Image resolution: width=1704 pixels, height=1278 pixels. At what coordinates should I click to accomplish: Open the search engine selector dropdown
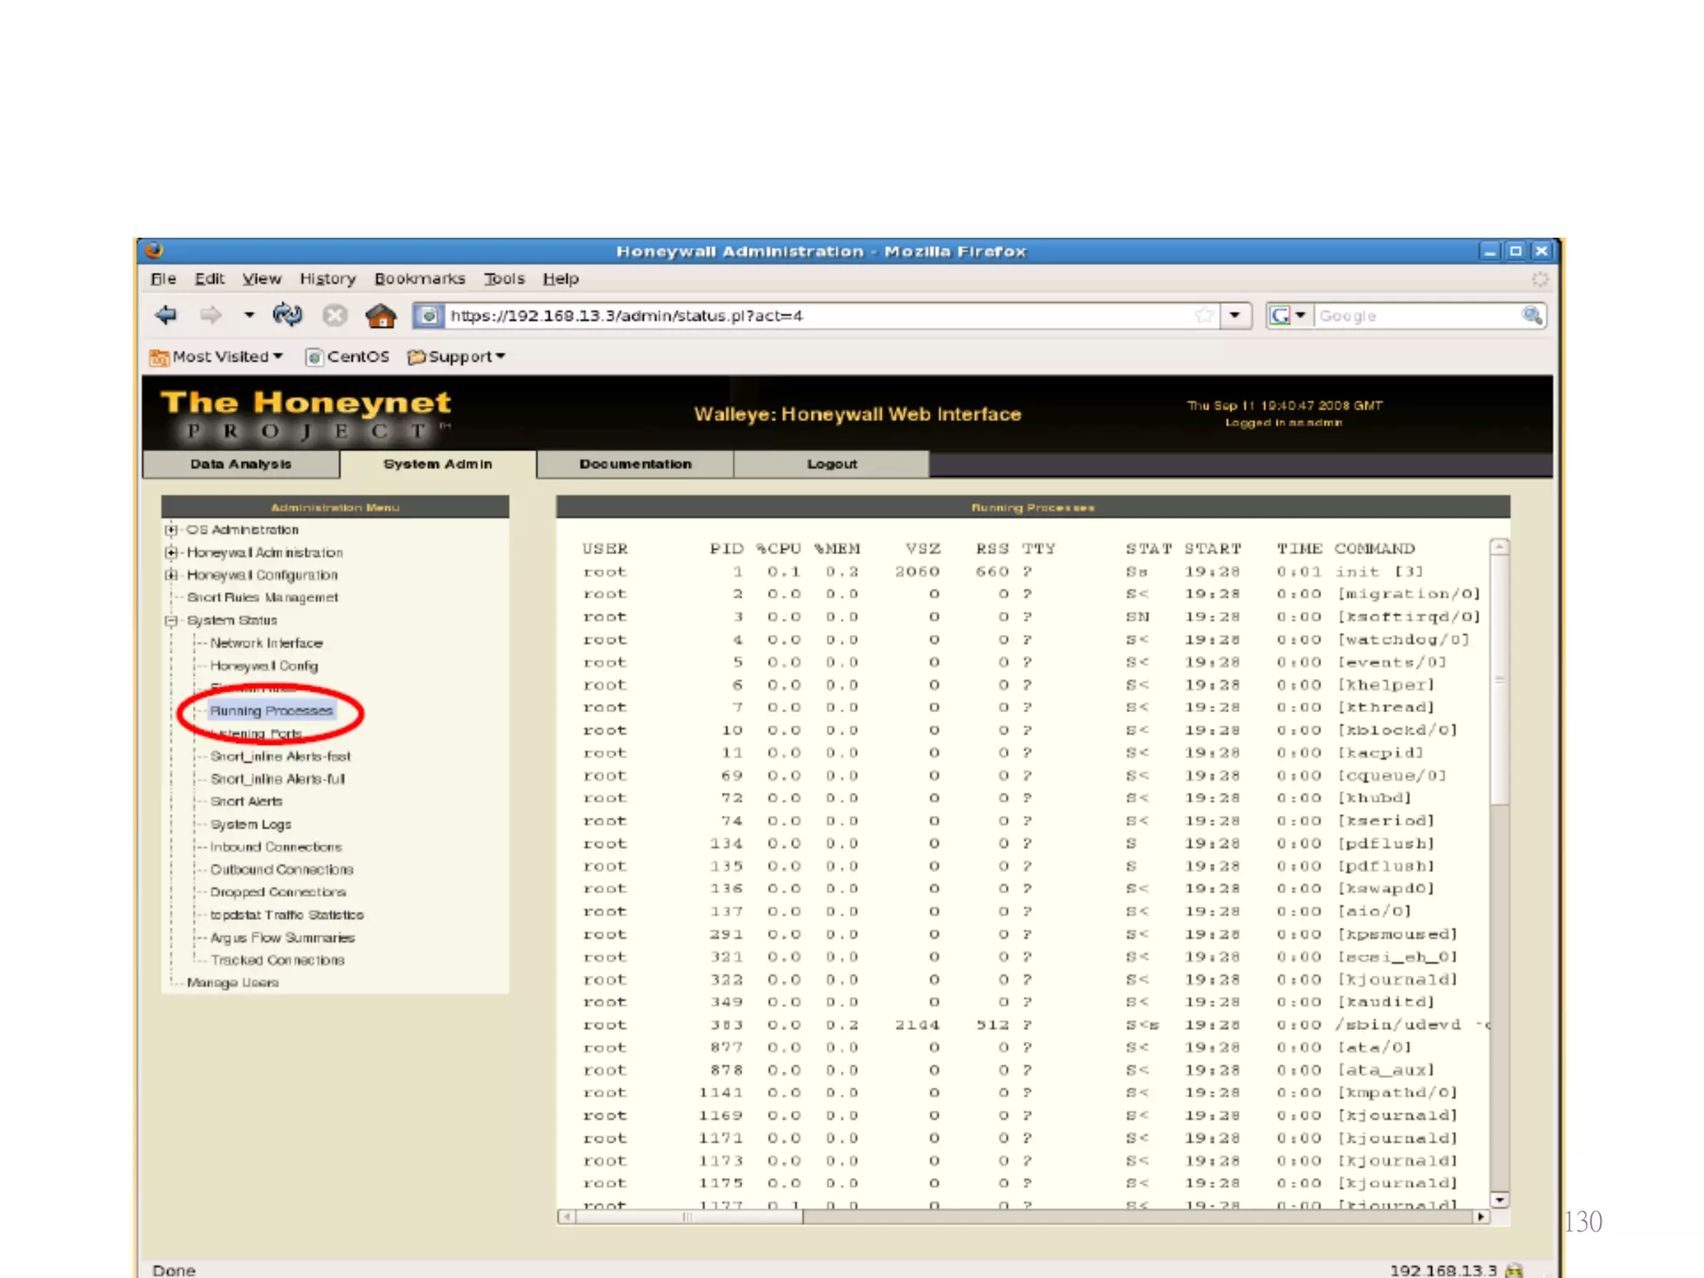coord(1300,315)
